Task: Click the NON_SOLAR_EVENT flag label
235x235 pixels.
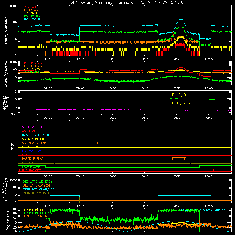Action: pos(36,135)
